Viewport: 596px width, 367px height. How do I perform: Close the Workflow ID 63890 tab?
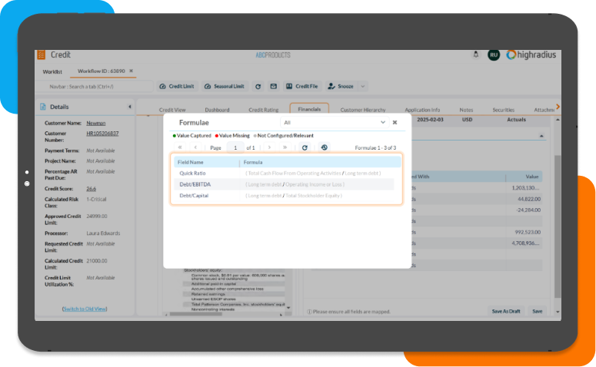pos(132,71)
